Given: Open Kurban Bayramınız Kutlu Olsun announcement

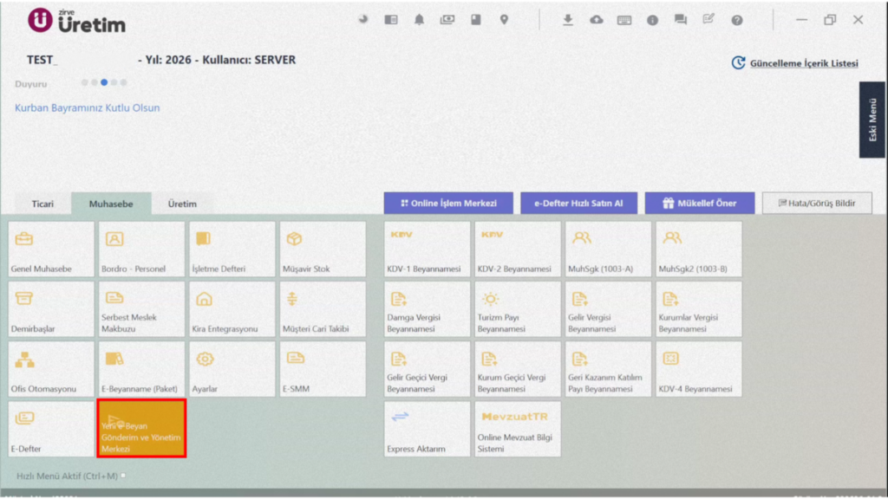Looking at the screenshot, I should (x=88, y=107).
